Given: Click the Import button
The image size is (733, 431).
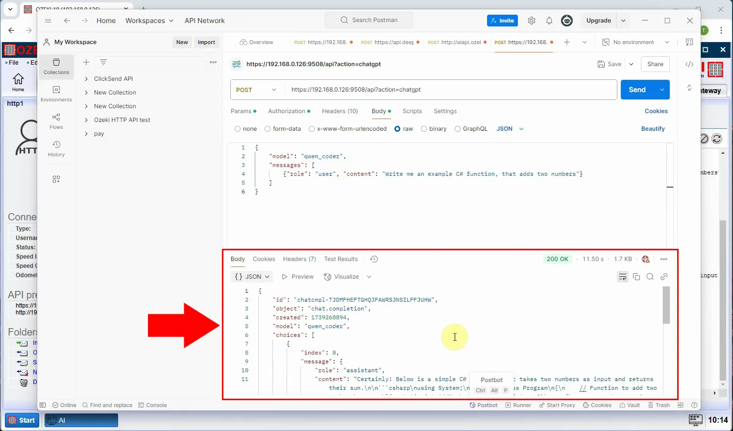Looking at the screenshot, I should pos(206,42).
